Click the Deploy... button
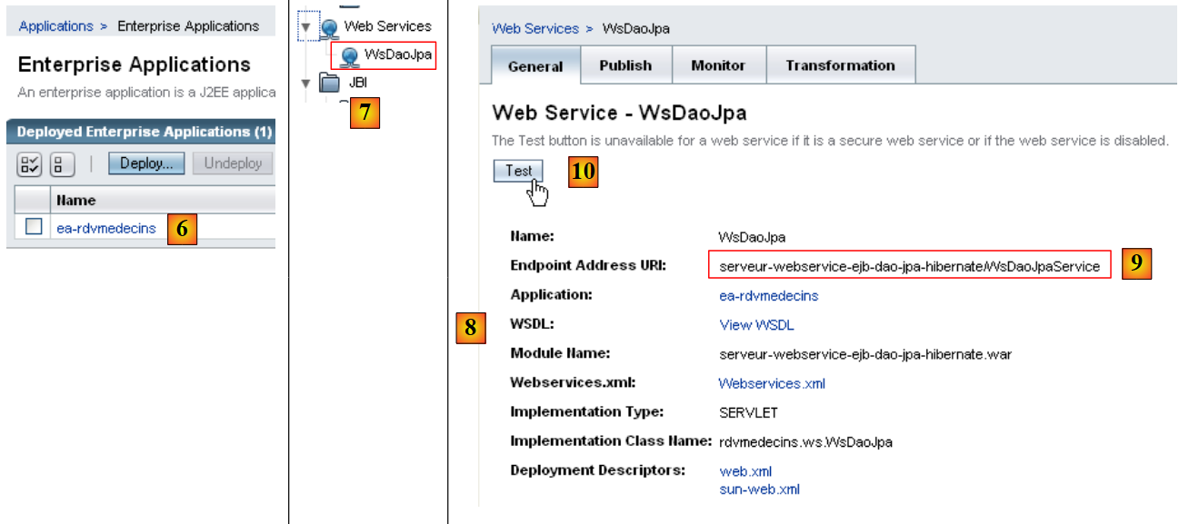The image size is (1189, 524). [146, 163]
